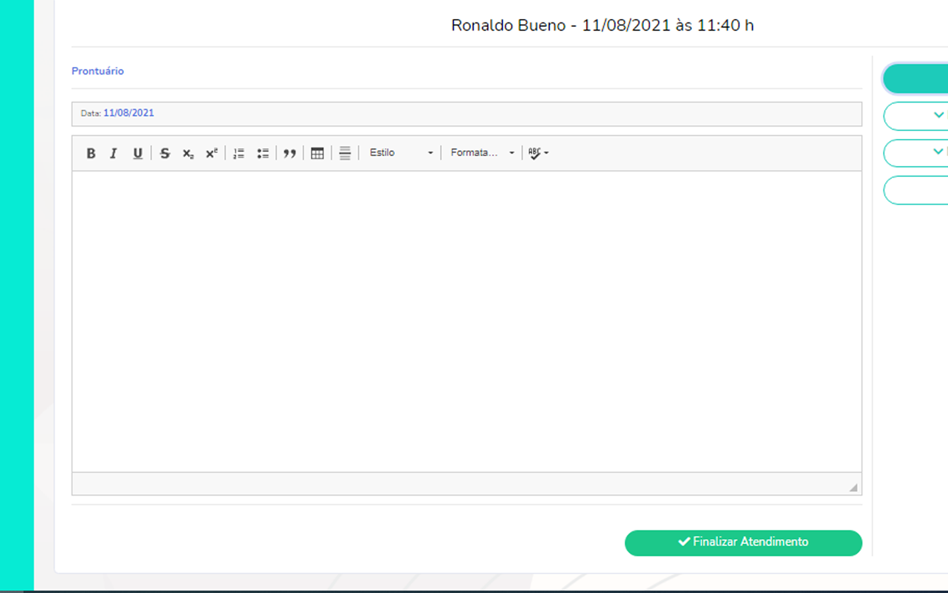This screenshot has height=593, width=948.
Task: Open the Formatação dropdown
Action: pyautogui.click(x=482, y=153)
